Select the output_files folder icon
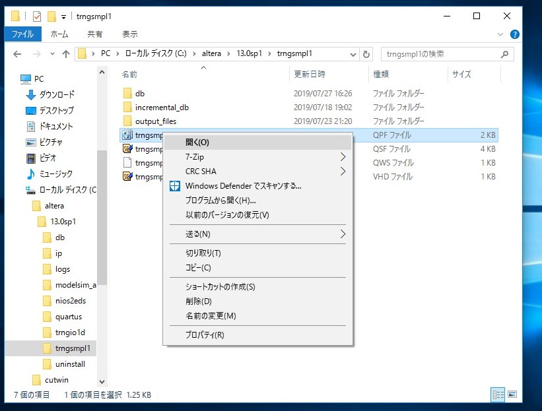The width and height of the screenshot is (542, 411). 127,121
